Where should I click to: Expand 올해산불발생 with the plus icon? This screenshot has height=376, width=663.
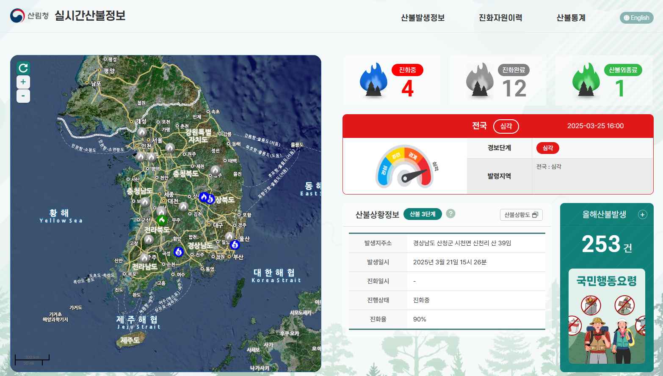tap(642, 214)
